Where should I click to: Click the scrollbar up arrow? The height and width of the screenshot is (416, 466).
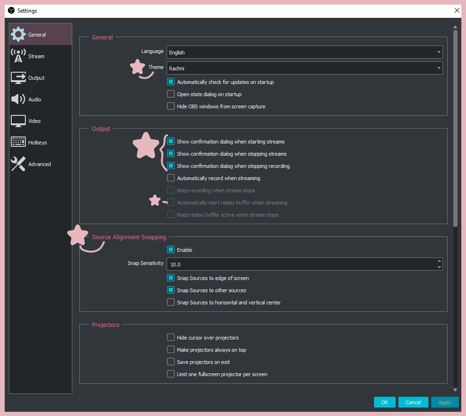tap(455, 27)
